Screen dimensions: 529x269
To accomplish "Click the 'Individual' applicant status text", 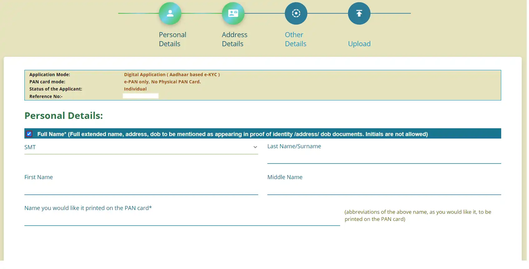I will [135, 89].
